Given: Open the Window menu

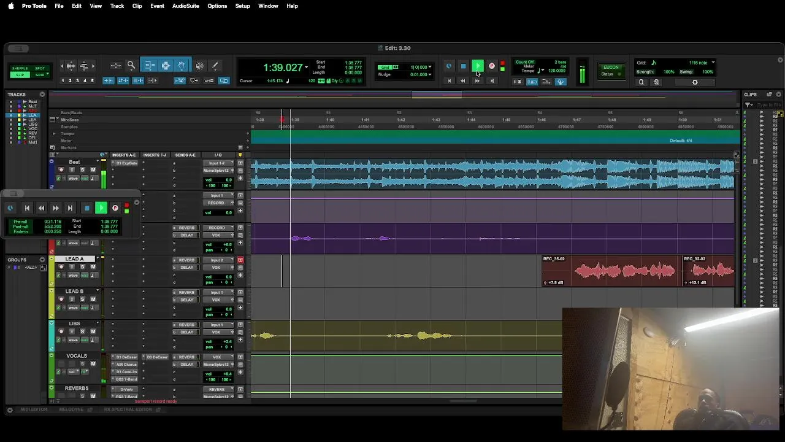Looking at the screenshot, I should (268, 6).
